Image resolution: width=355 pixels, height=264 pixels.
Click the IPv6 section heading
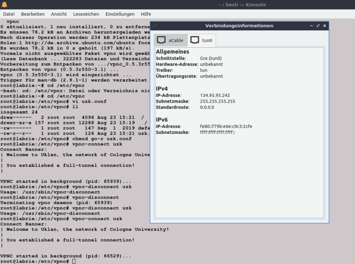(x=162, y=120)
